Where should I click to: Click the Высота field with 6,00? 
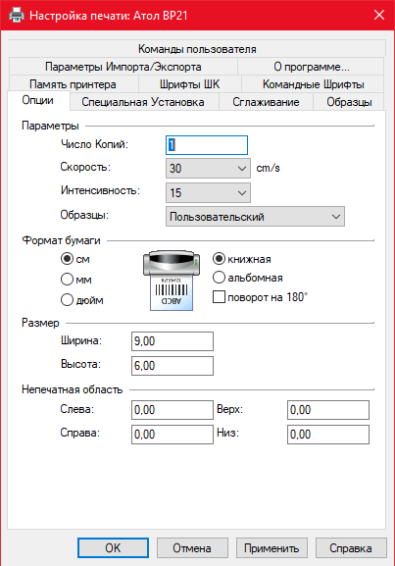point(173,366)
